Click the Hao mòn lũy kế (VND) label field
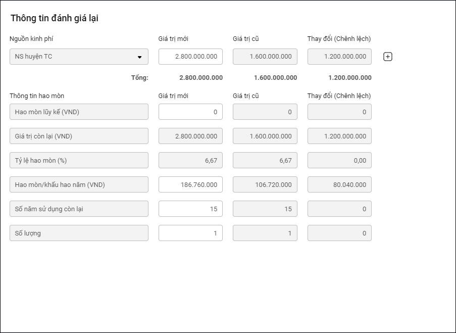Screen dimensions: 456x333 pos(79,112)
